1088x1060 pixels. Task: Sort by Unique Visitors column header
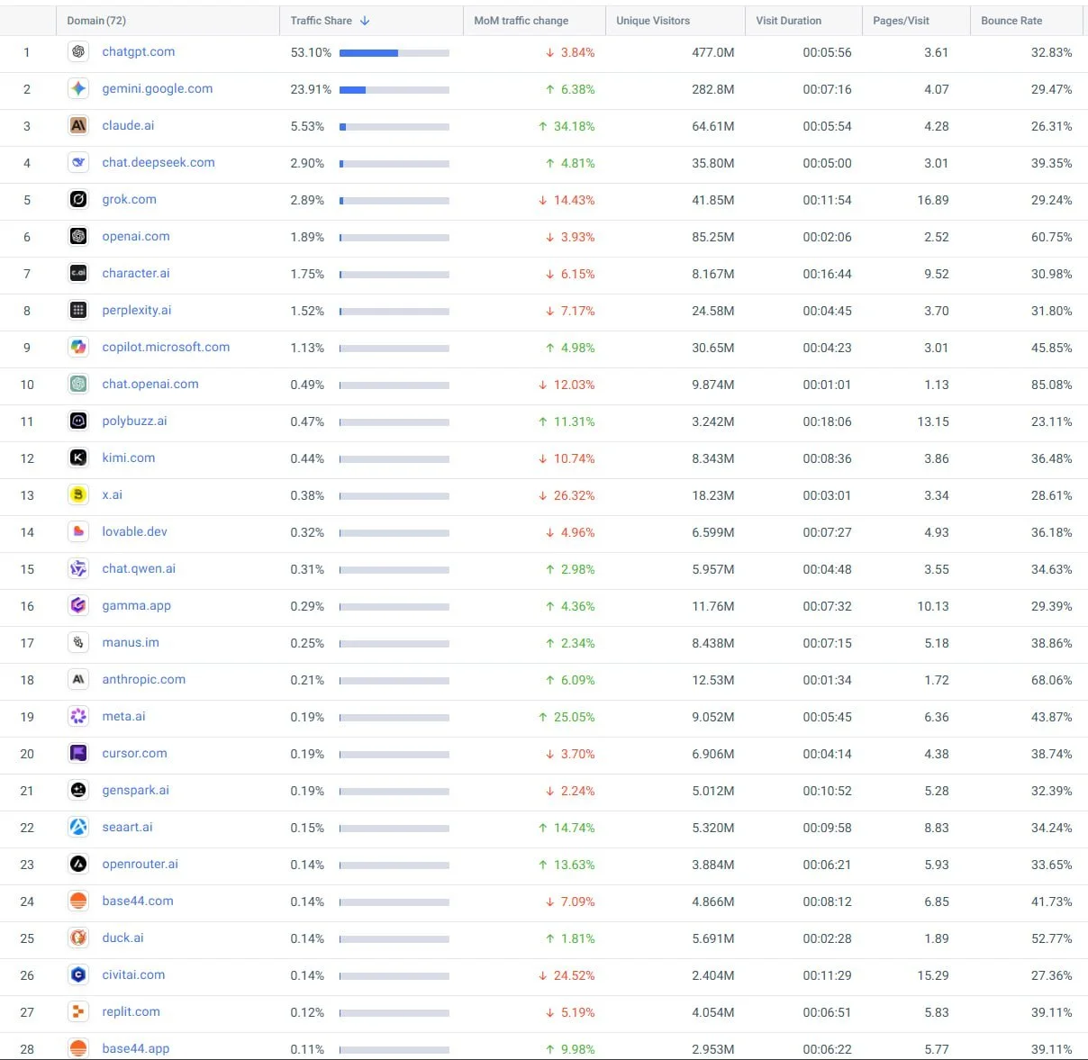(653, 21)
